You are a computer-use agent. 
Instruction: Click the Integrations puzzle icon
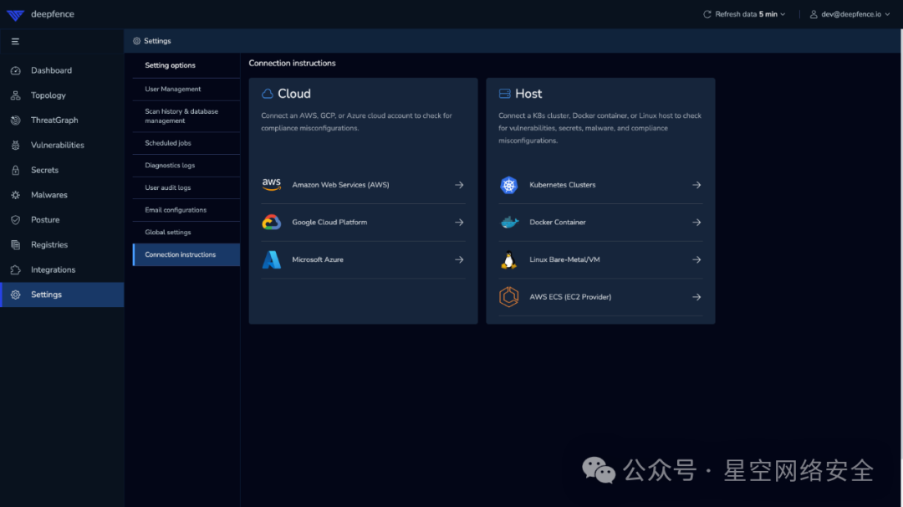(16, 269)
